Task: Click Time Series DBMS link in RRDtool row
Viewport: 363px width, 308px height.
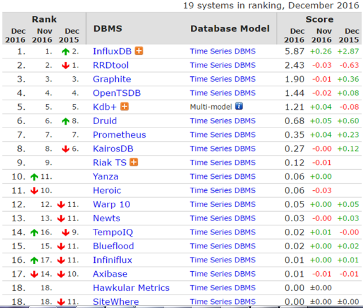Action: click(x=223, y=65)
